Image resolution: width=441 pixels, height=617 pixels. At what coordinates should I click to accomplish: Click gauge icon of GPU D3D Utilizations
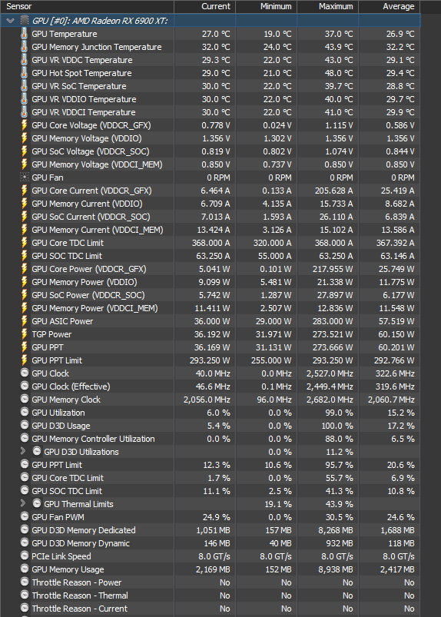point(37,451)
